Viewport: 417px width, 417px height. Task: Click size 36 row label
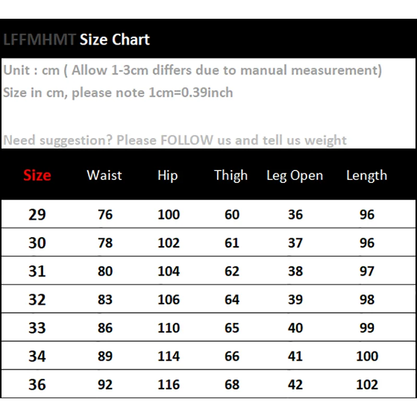pos(37,385)
